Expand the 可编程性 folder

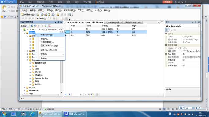coord(30,75)
